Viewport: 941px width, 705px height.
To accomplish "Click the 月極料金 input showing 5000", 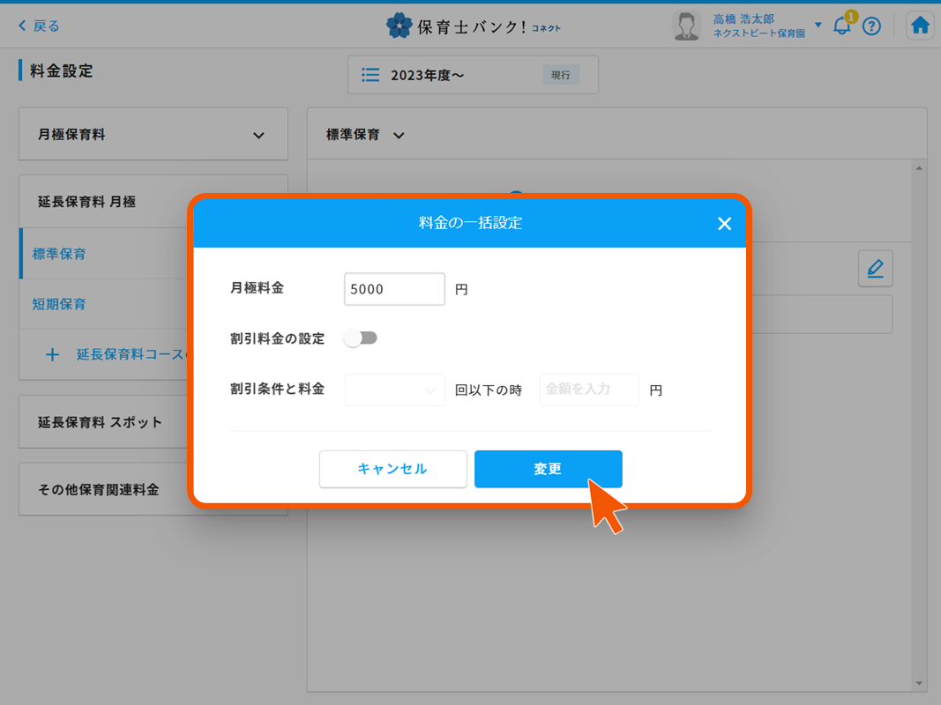I will pyautogui.click(x=394, y=289).
